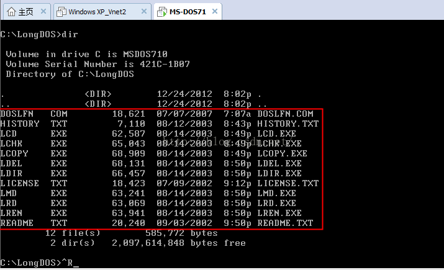Click the date 07/09/2002
Viewport: 444px width, 270px height.
(x=184, y=183)
